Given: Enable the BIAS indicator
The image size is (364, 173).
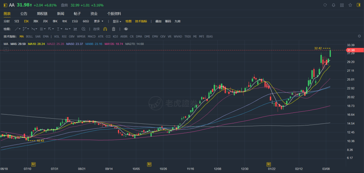Looking at the screenshot, I should point(209,37).
